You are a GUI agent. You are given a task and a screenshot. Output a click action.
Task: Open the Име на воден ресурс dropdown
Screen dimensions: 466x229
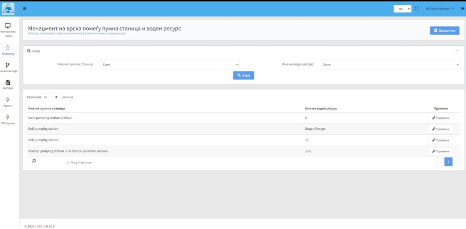pyautogui.click(x=391, y=64)
